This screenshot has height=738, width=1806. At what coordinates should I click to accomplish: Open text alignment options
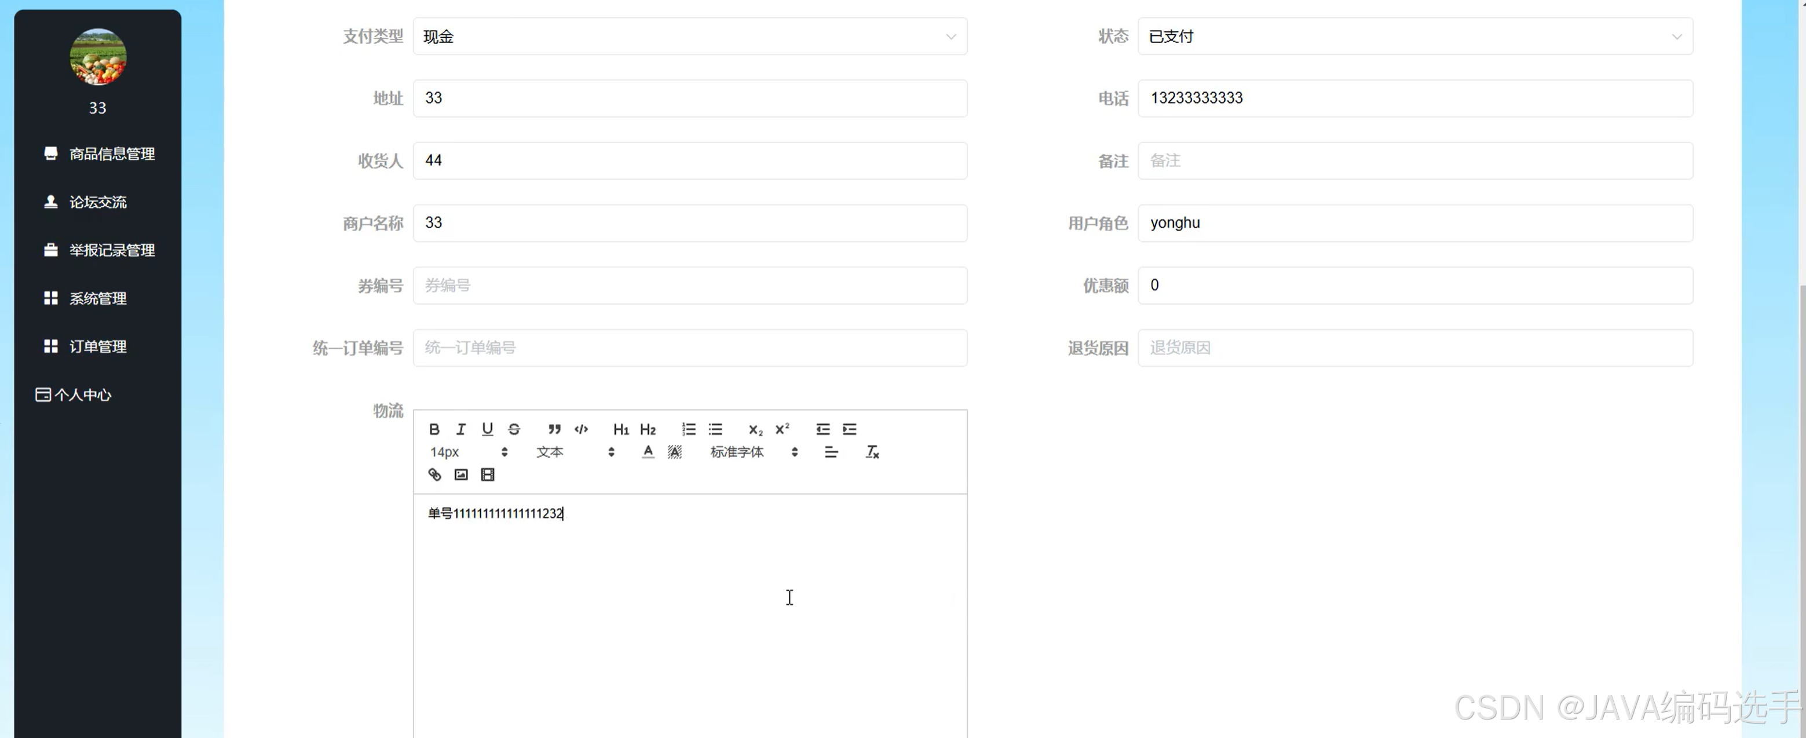831,452
